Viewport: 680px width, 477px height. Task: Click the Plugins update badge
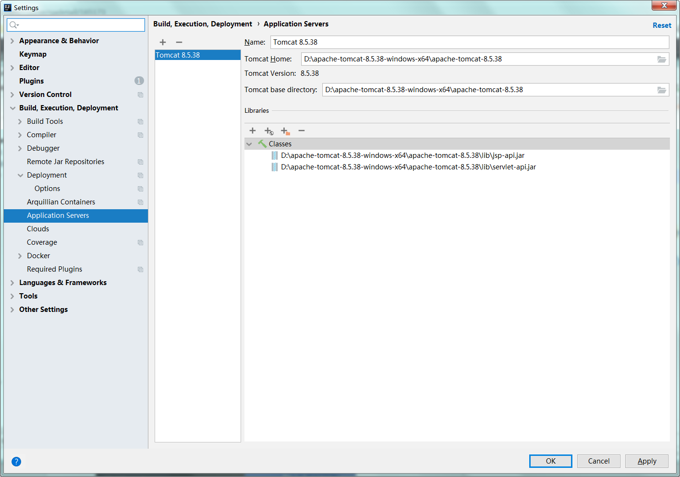pos(139,81)
